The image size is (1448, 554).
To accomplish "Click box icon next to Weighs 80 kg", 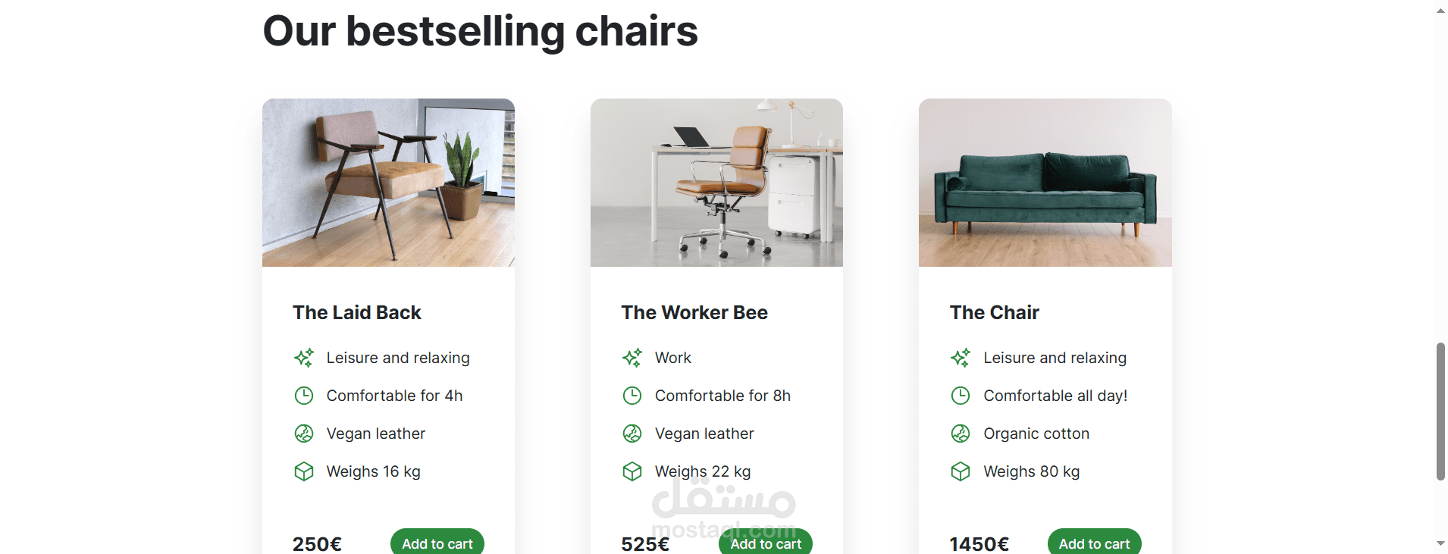I will coord(961,471).
